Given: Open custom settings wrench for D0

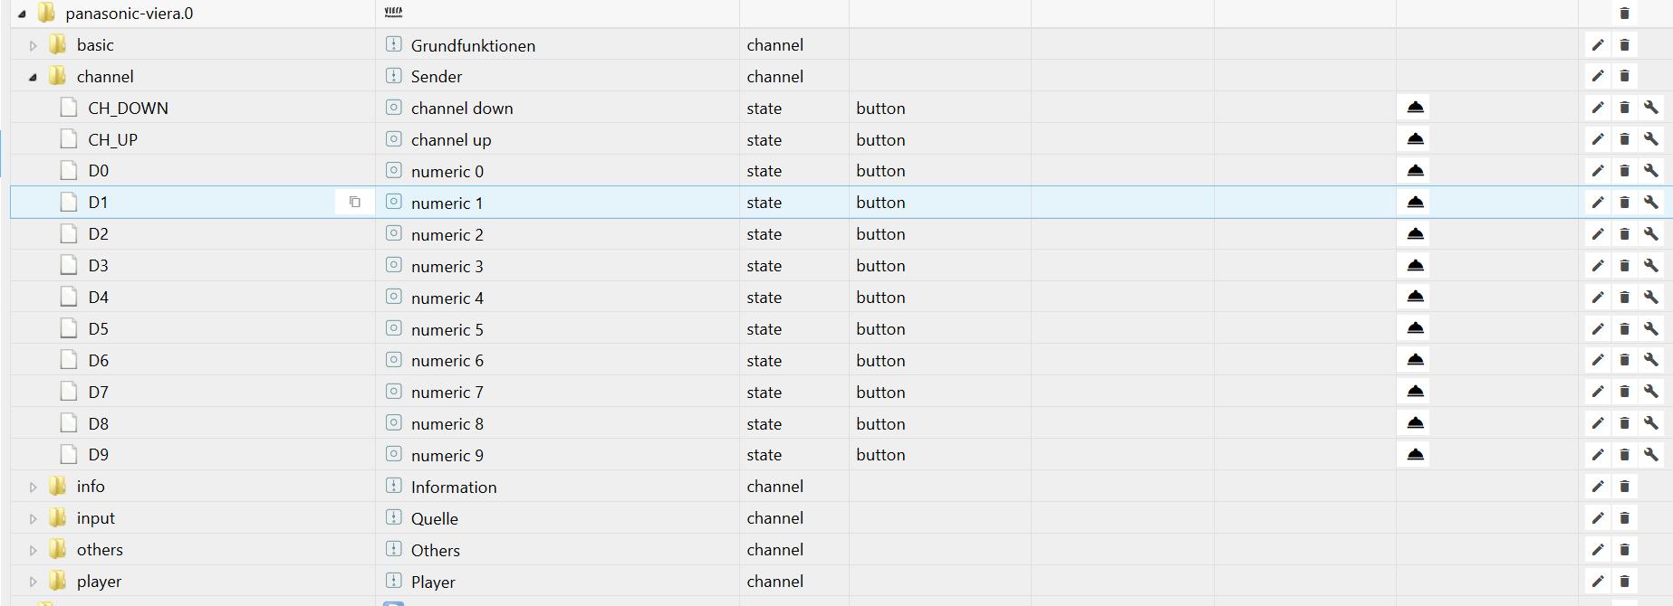Looking at the screenshot, I should (1651, 171).
